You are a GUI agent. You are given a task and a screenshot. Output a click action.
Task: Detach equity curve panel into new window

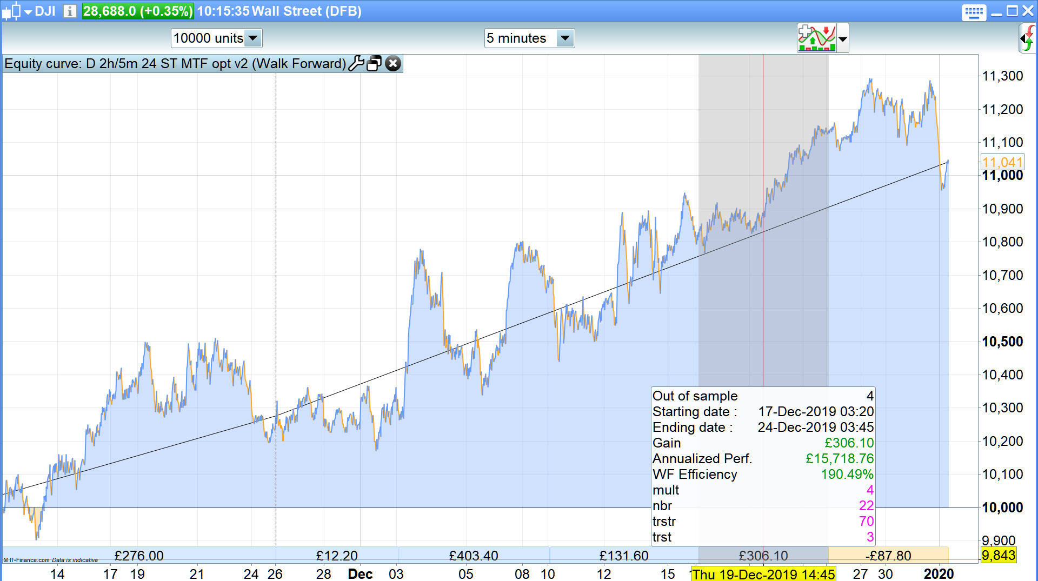[374, 64]
